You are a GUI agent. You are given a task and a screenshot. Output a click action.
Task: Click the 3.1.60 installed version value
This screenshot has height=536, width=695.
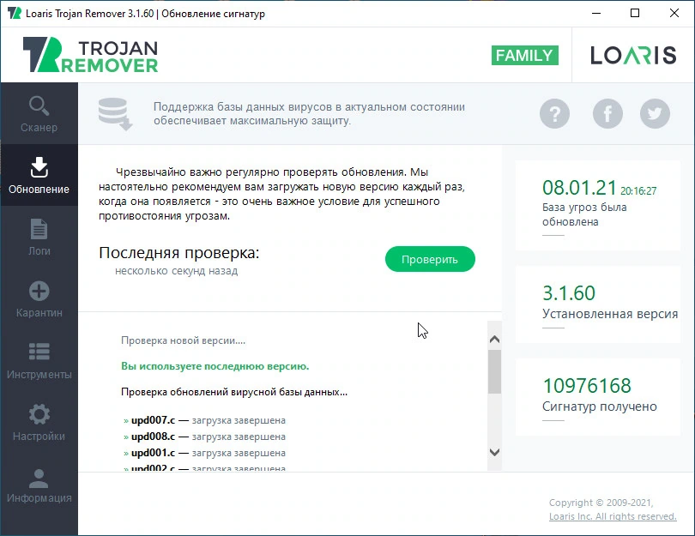pyautogui.click(x=569, y=293)
